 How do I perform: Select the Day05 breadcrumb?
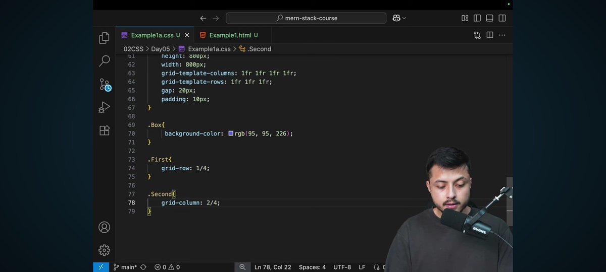click(x=161, y=49)
